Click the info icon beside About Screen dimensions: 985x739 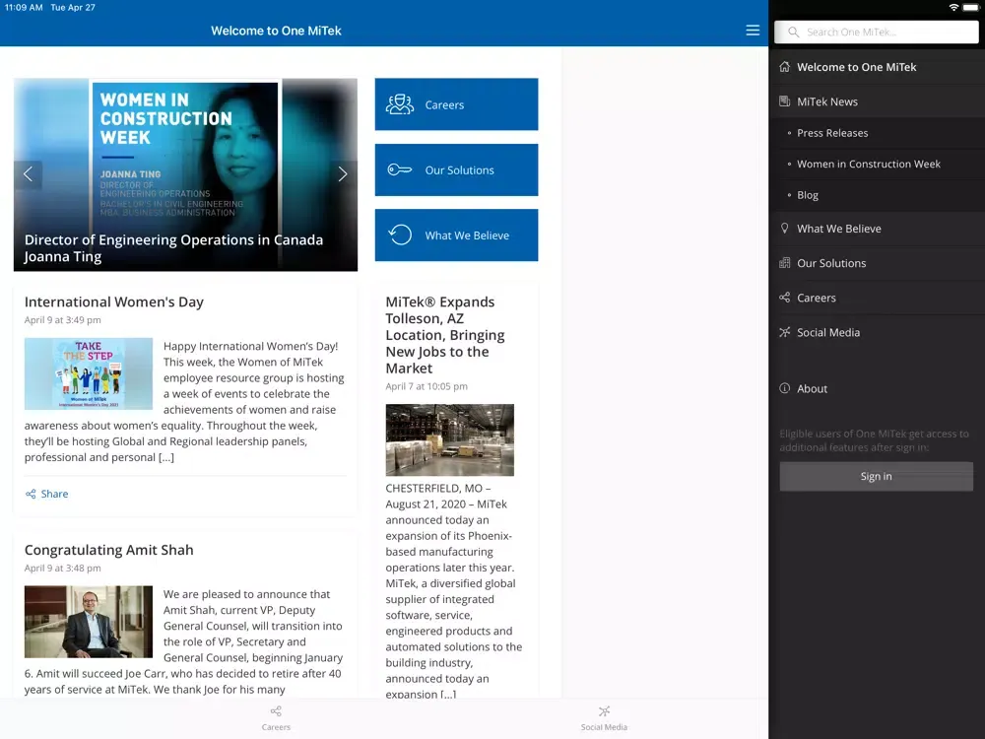785,388
